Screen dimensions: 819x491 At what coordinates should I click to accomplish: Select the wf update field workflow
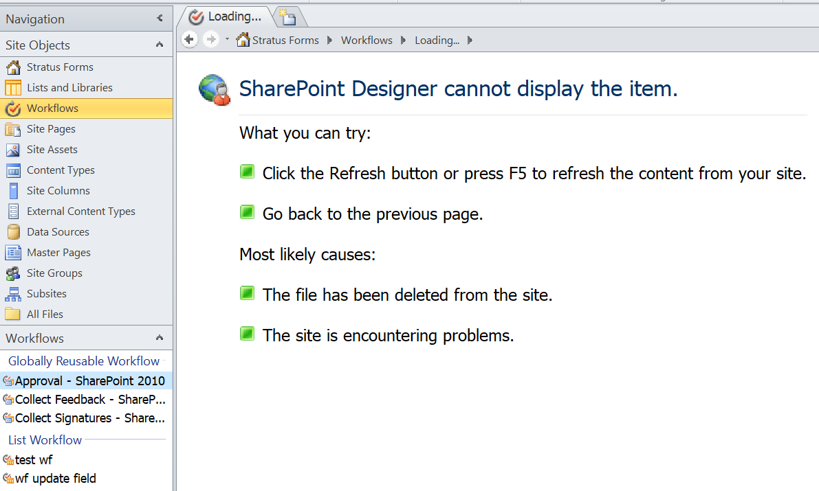point(86,479)
